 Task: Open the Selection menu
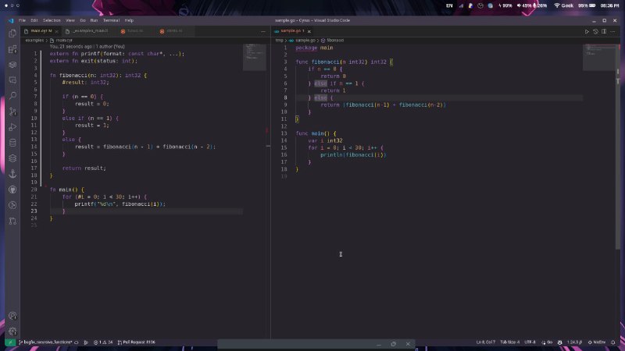pyautogui.click(x=52, y=20)
